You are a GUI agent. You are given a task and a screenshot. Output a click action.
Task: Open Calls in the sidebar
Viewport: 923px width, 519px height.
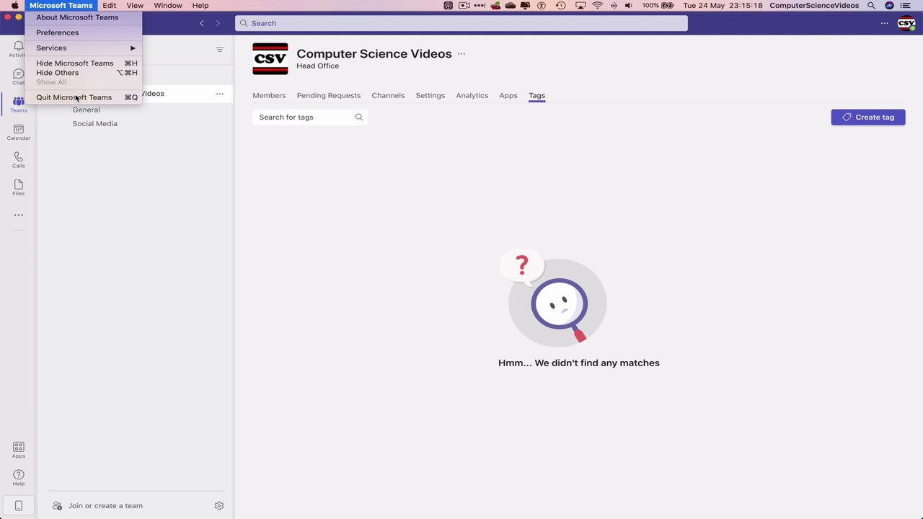(x=18, y=160)
